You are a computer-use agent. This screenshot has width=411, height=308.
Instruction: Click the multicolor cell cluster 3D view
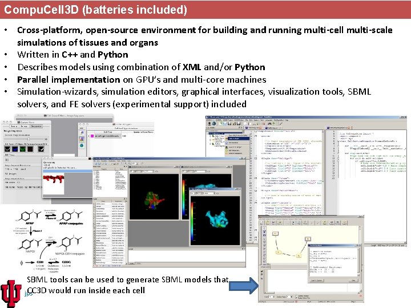(154, 196)
